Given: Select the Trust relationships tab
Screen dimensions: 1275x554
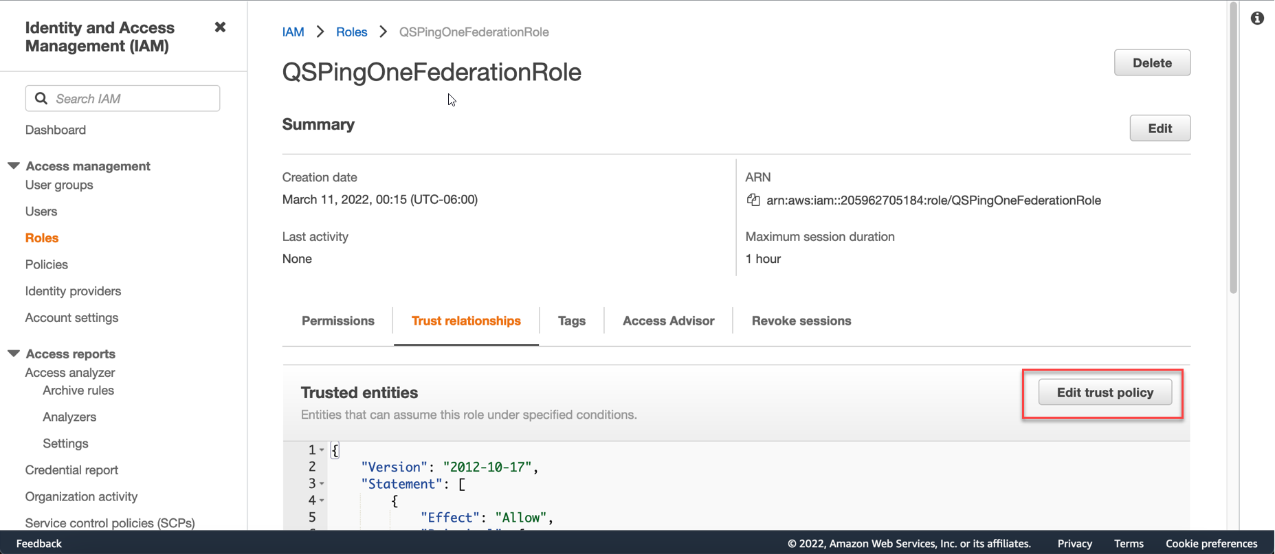Looking at the screenshot, I should coord(466,321).
